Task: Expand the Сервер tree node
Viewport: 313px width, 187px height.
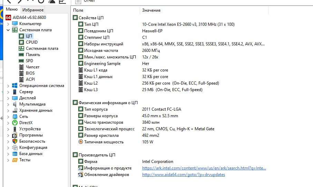Action: 8,92
